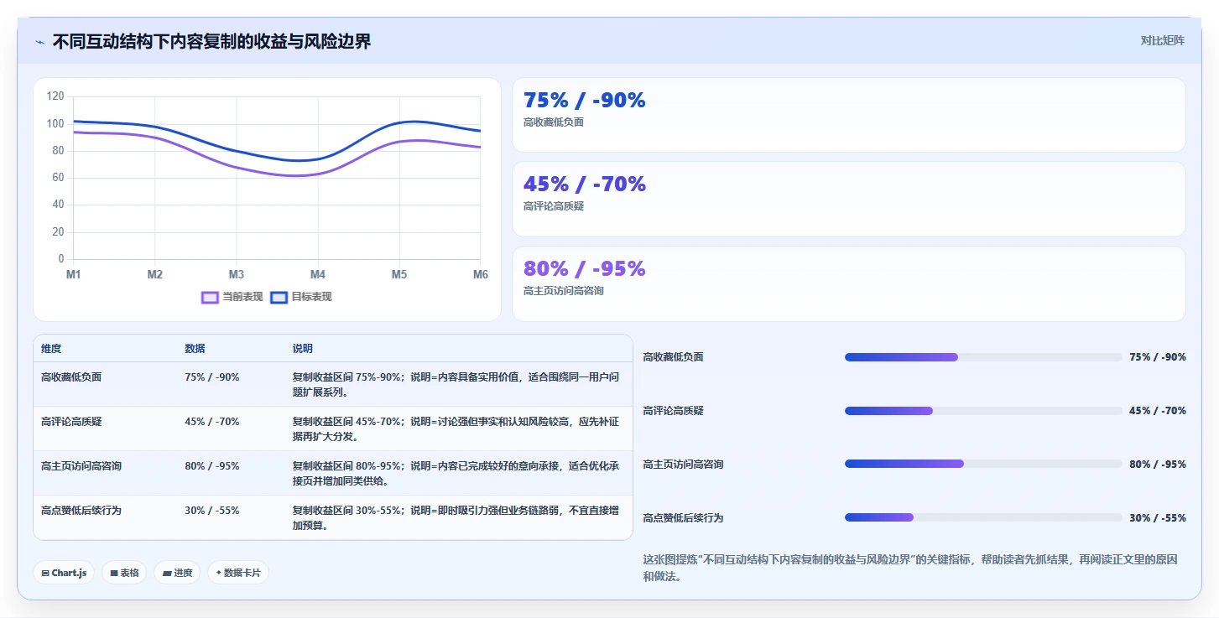Viewport: 1219px width, 618px height.
Task: Click the 高评论高质疑 progress bar
Action: tap(983, 411)
